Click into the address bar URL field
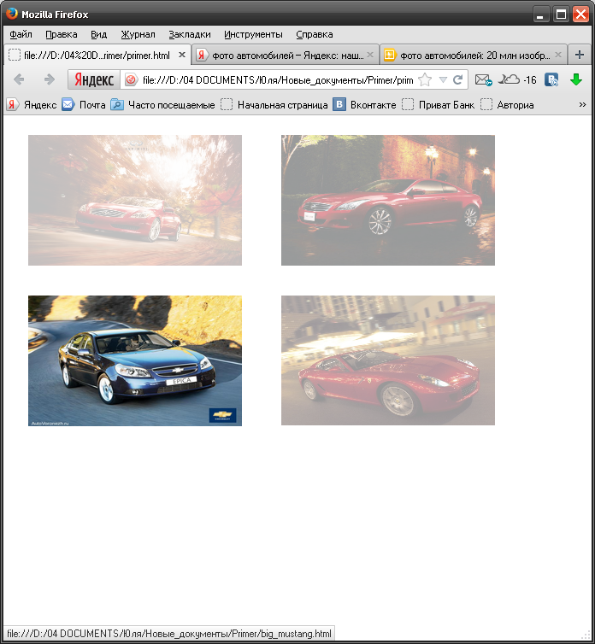 tap(277, 79)
